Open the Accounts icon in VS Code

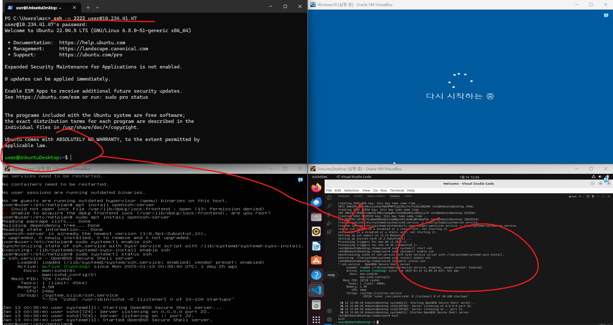(x=329, y=311)
